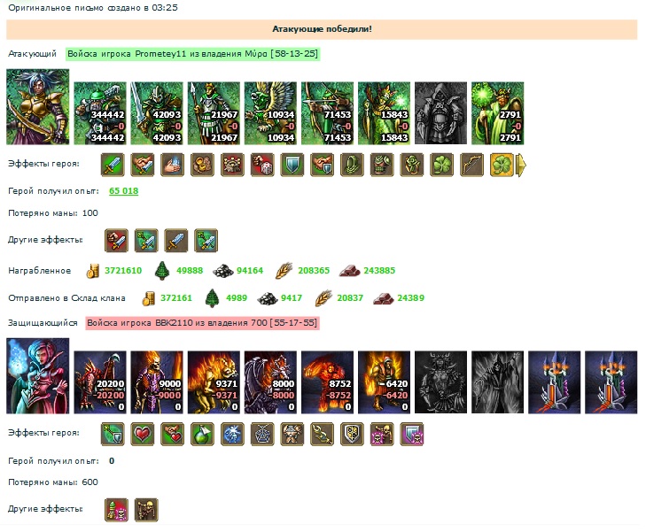The image size is (646, 532).
Task: Click the green sword attacker hero effect icon
Action: tap(113, 165)
